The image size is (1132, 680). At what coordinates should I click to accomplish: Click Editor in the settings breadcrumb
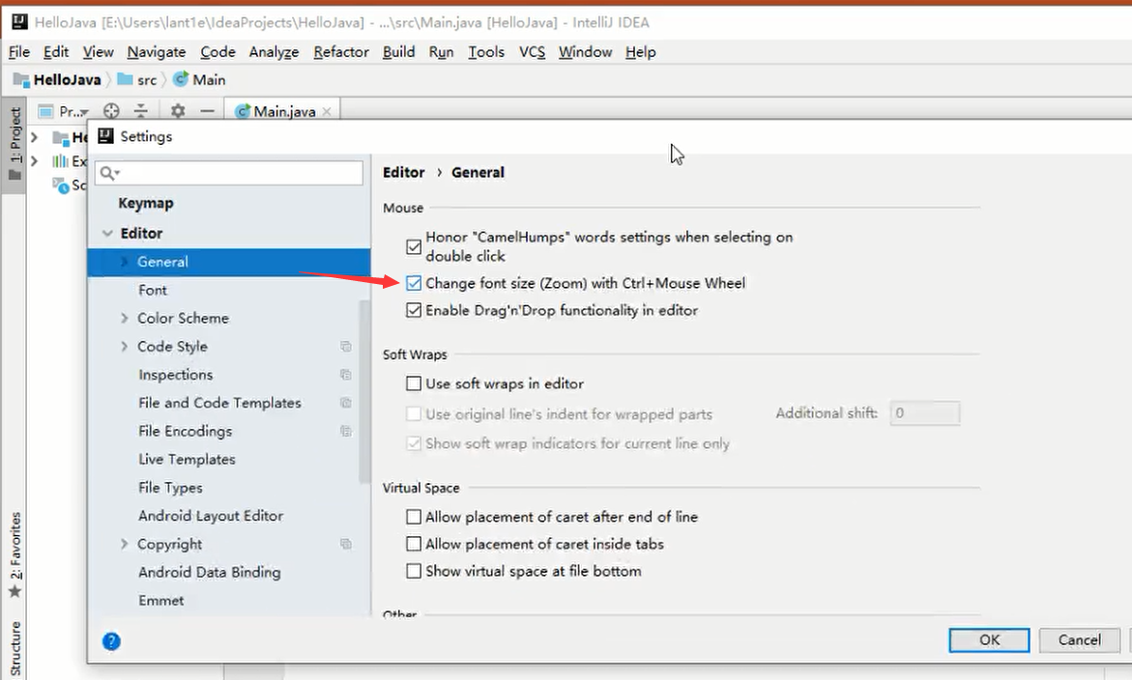click(403, 172)
